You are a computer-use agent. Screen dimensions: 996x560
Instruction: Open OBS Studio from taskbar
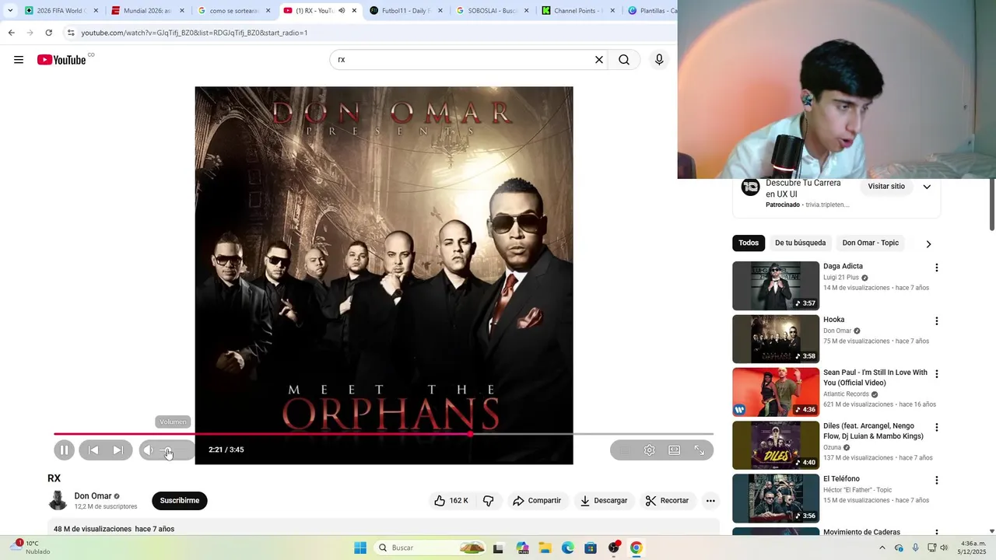point(614,548)
